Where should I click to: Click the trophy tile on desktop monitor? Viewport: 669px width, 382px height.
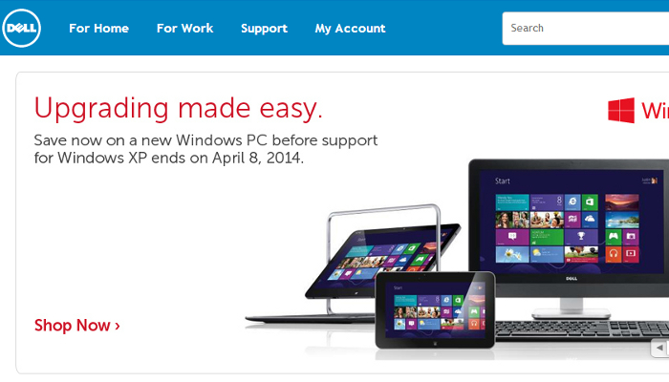tap(581, 237)
